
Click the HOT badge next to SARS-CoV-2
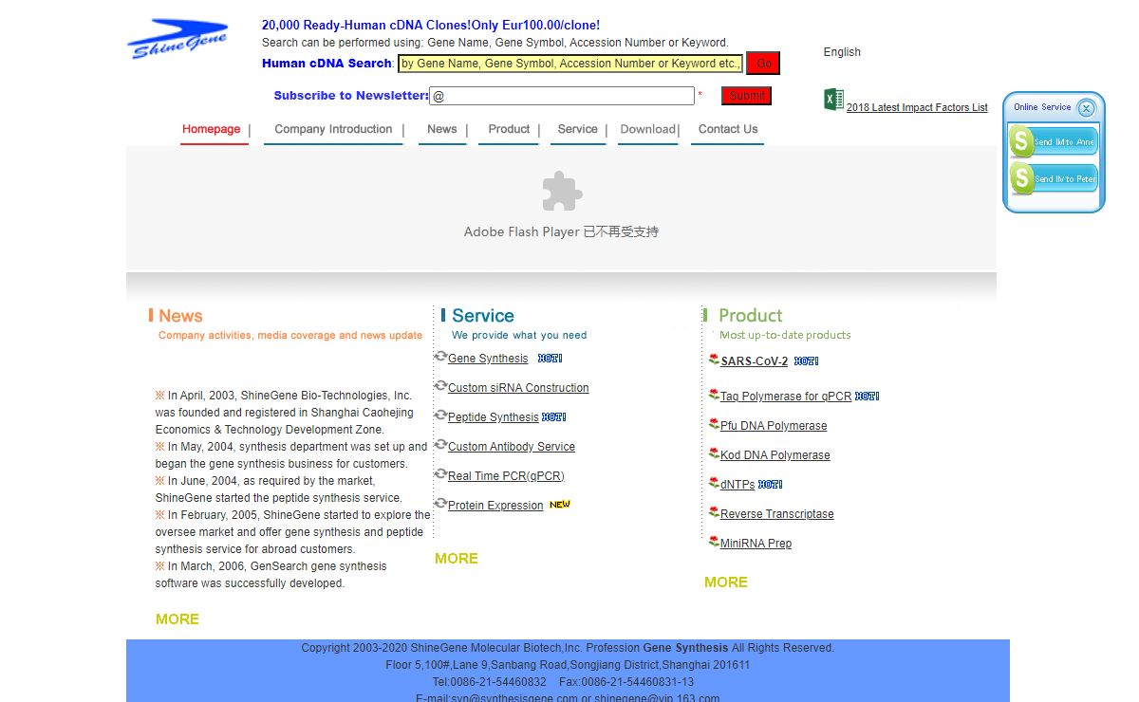(x=806, y=361)
